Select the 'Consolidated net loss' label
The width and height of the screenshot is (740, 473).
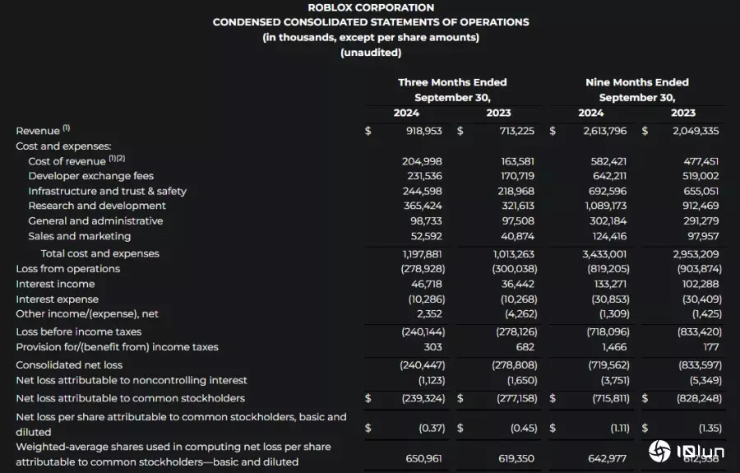click(x=69, y=365)
